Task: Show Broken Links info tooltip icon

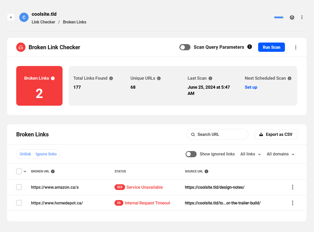Action: 53,78
